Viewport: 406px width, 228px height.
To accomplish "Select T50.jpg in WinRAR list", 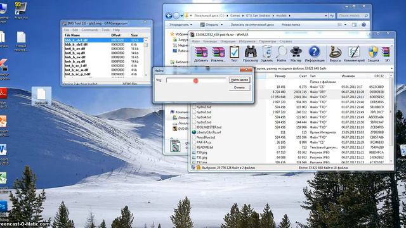I will click(202, 153).
